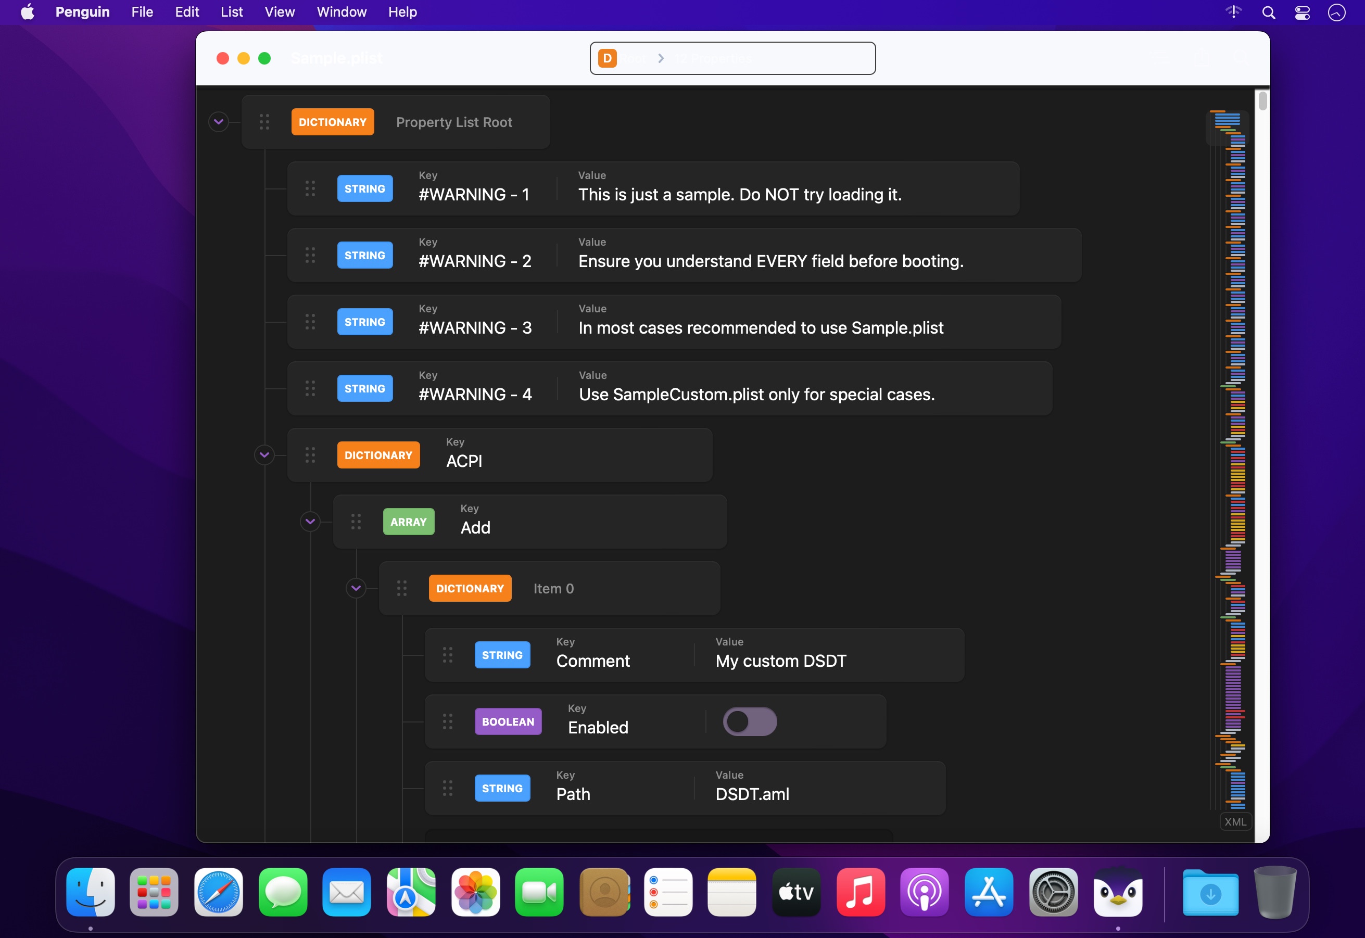
Task: Open the Penguin app in the Dock
Action: [1118, 893]
